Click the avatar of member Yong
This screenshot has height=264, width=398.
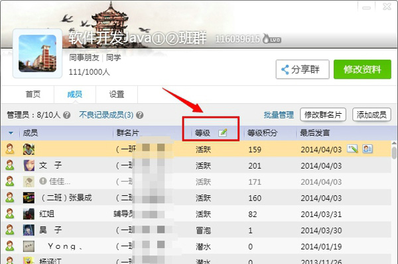(x=29, y=246)
